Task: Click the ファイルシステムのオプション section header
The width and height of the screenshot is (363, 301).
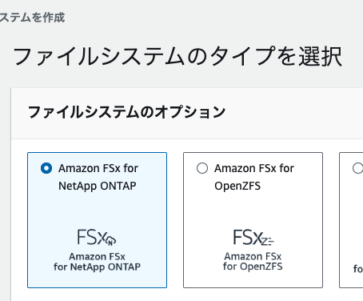Action: tap(126, 112)
